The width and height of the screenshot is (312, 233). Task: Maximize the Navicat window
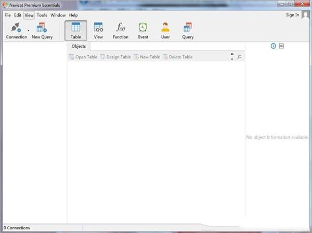(x=291, y=4)
